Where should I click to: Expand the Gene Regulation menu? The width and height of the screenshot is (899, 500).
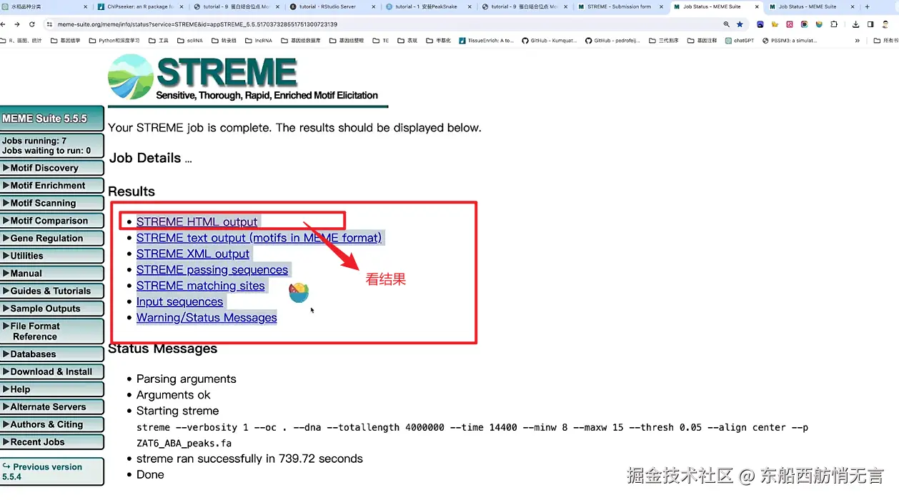pos(51,239)
